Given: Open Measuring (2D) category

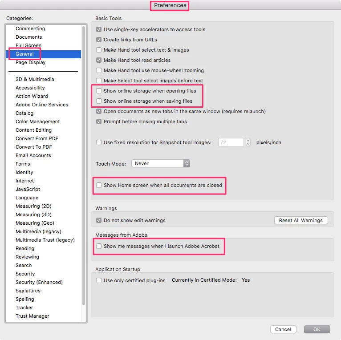Looking at the screenshot, I should [x=33, y=206].
